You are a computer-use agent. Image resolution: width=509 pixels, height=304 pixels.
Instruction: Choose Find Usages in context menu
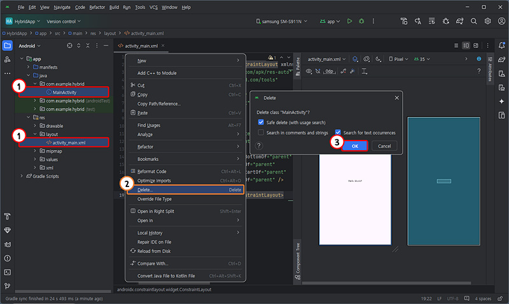coord(185,125)
